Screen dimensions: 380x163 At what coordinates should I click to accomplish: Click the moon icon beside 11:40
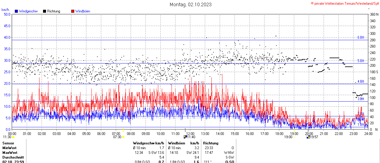[x=186, y=137]
